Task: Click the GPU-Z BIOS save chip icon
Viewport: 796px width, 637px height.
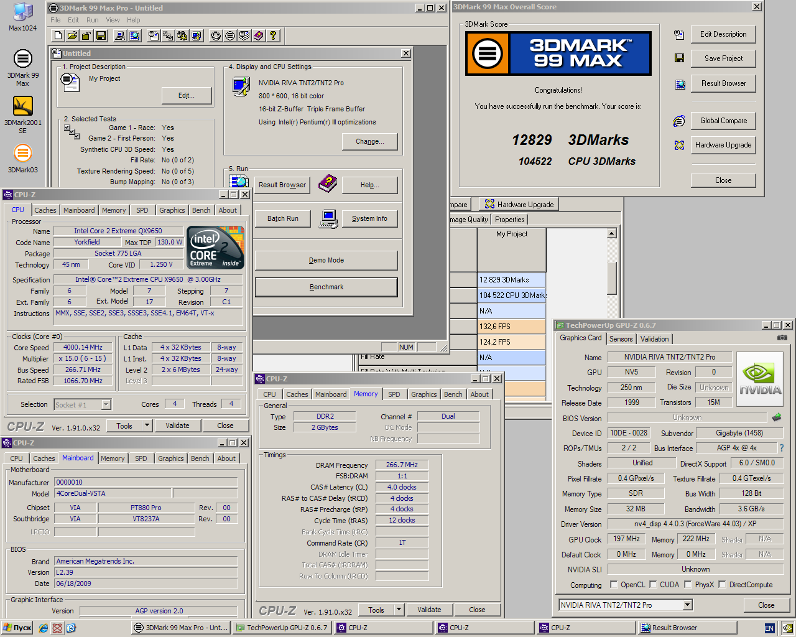Action: point(777,417)
